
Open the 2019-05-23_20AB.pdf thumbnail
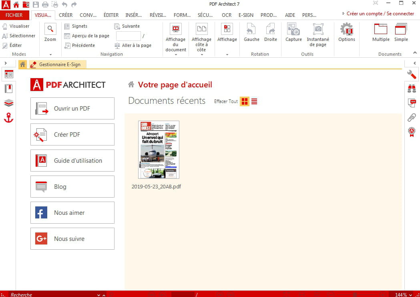click(x=159, y=150)
